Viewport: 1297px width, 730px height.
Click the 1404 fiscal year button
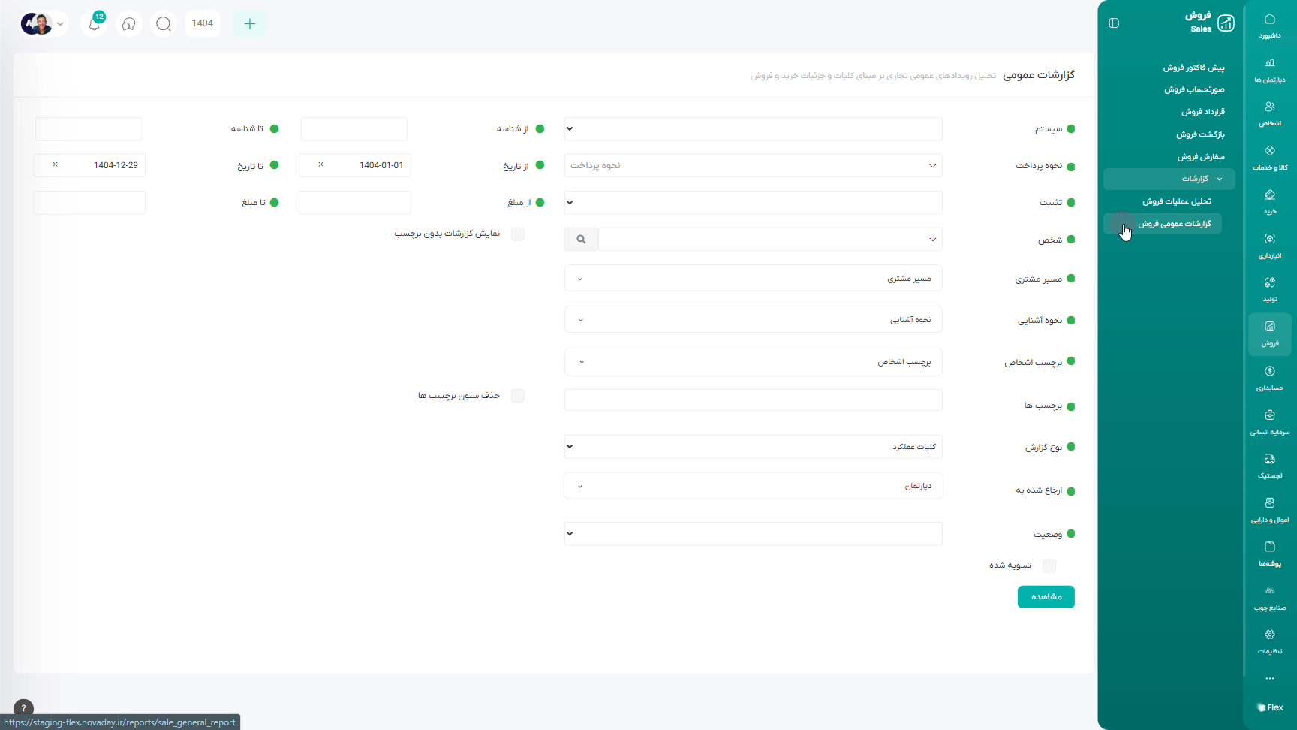203,24
